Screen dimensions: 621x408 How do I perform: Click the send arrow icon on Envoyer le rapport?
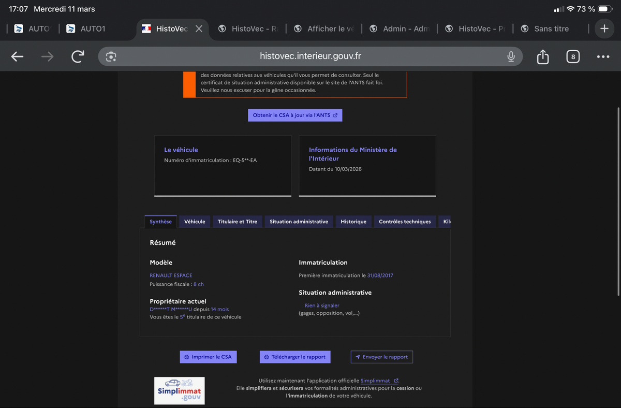click(358, 357)
